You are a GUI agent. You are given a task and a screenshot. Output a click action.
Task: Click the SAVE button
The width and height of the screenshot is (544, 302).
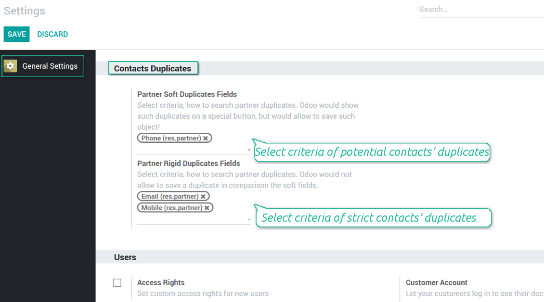pyautogui.click(x=17, y=34)
